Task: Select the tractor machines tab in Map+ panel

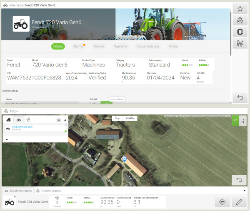Action: [x=19, y=120]
